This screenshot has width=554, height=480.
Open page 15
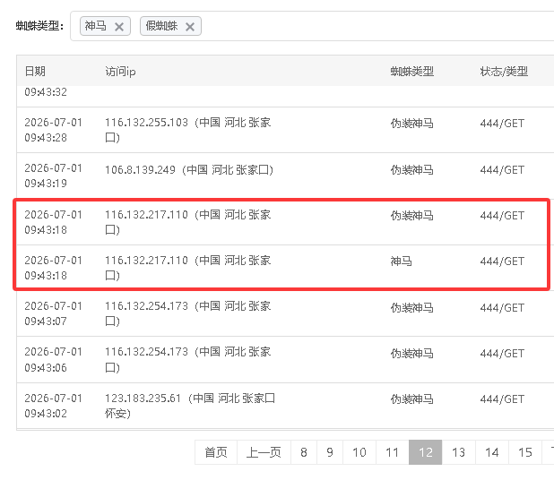point(525,452)
